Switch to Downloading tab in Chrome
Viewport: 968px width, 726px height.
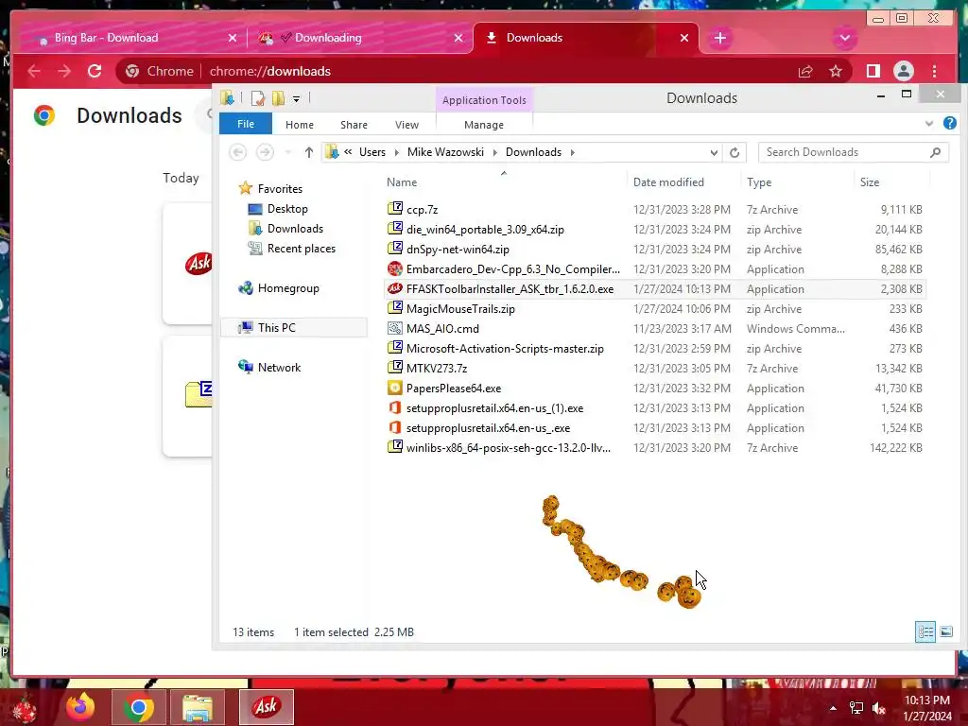click(x=360, y=38)
